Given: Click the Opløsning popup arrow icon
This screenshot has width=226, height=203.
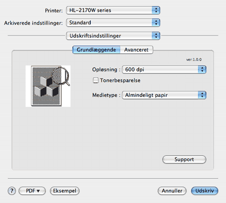Looking at the screenshot, I should (202, 69).
